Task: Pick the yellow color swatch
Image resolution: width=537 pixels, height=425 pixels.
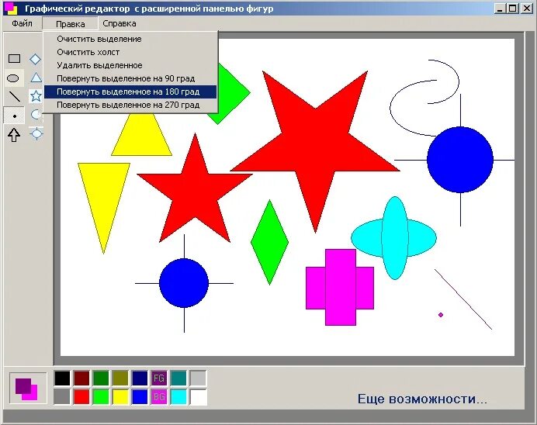Action: click(120, 397)
